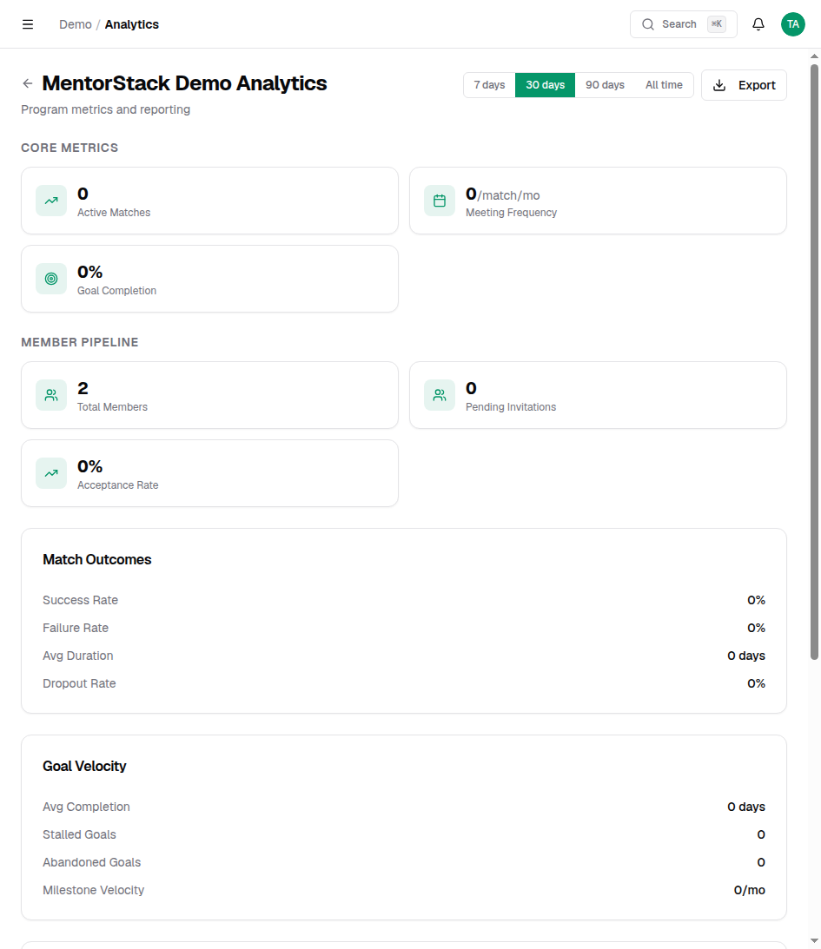
Task: Click the Active Matches trend icon
Action: click(x=51, y=201)
